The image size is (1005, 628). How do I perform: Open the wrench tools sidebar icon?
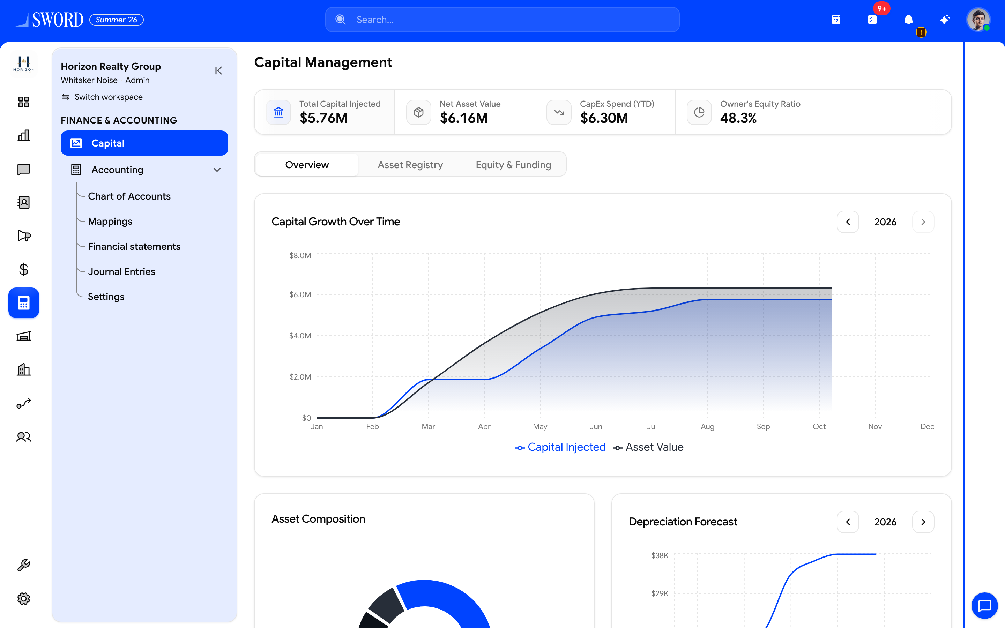[x=24, y=565]
